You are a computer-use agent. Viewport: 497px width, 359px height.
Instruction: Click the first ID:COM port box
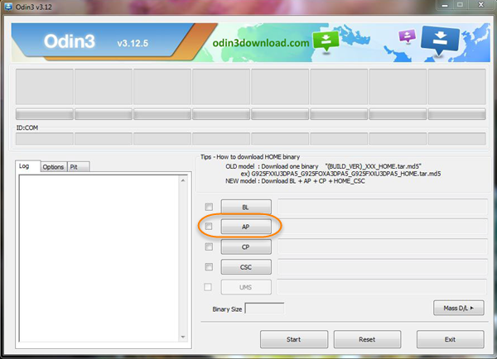[45, 139]
